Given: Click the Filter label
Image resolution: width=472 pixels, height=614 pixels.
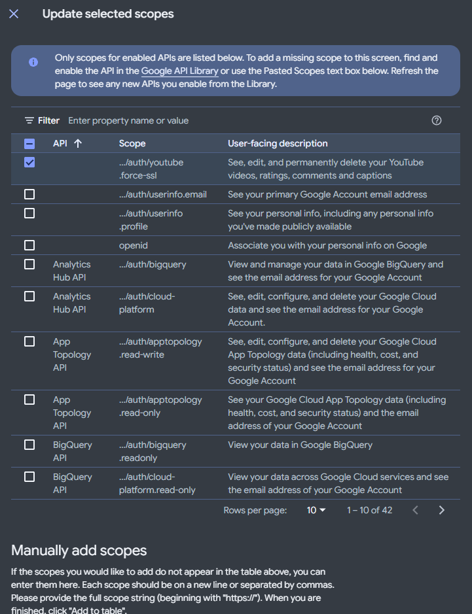Looking at the screenshot, I should 48,120.
